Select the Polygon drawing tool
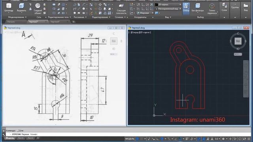The width and height of the screenshot is (253, 142). 75,13
